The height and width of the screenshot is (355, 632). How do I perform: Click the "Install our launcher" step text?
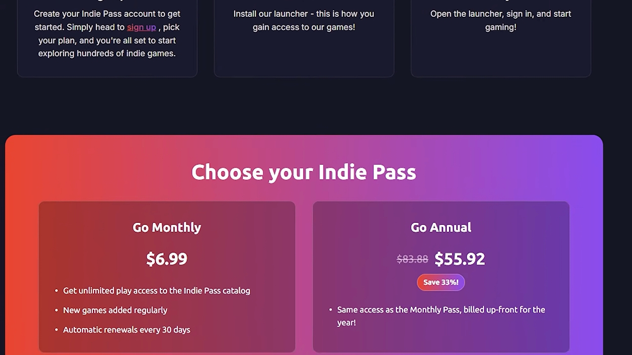coord(303,14)
